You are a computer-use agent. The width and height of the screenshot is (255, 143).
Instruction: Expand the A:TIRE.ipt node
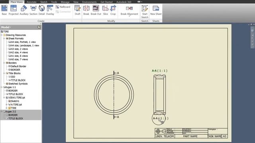point(7,104)
